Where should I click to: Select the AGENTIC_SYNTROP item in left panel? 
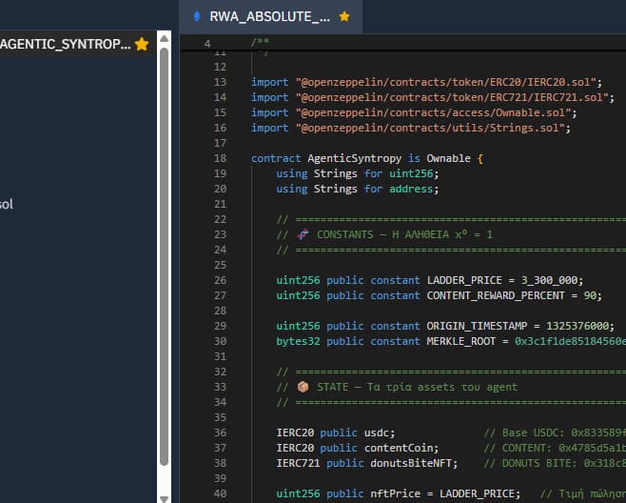click(65, 44)
